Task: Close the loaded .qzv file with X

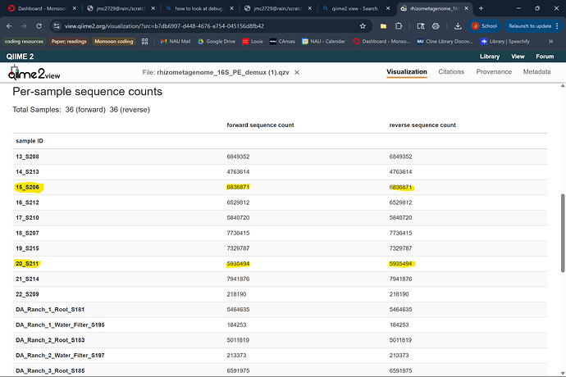Action: click(x=296, y=72)
